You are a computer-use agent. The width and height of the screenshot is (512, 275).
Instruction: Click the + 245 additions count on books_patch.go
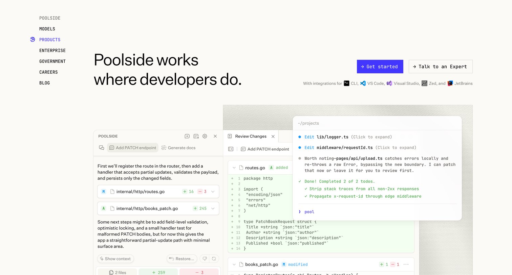(200, 208)
